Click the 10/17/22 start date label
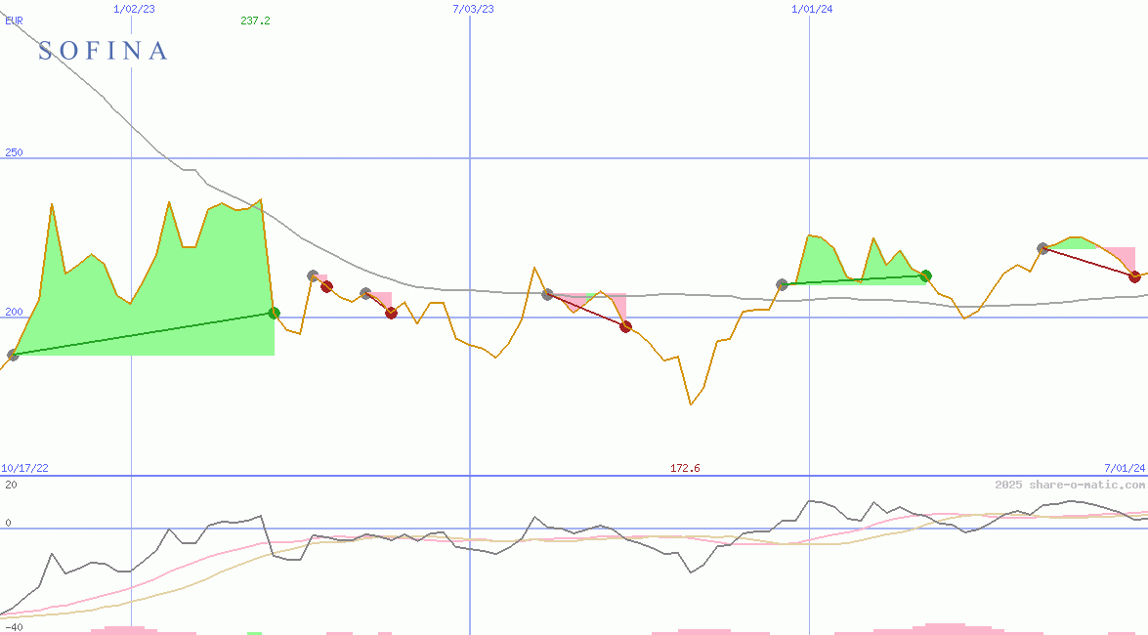 pos(24,468)
